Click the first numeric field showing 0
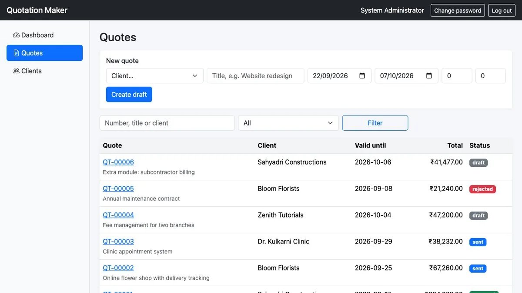This screenshot has height=293, width=522. (457, 76)
